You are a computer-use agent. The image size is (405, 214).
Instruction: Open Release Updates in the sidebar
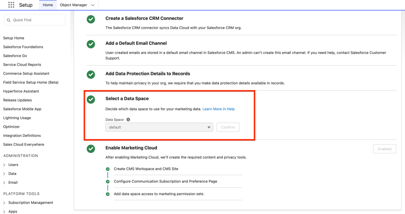[x=17, y=100]
